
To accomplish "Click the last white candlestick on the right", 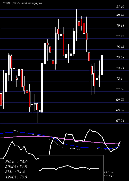I will pyautogui.click(x=102, y=65).
